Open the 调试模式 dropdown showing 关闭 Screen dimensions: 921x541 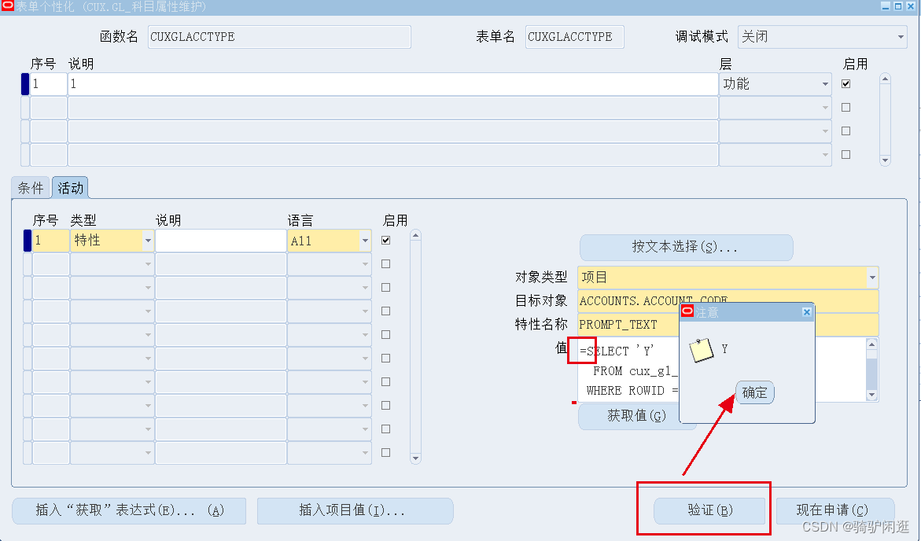(901, 37)
